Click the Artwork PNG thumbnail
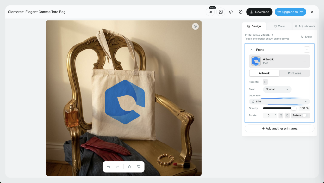Image resolution: width=324 pixels, height=183 pixels. click(x=256, y=61)
